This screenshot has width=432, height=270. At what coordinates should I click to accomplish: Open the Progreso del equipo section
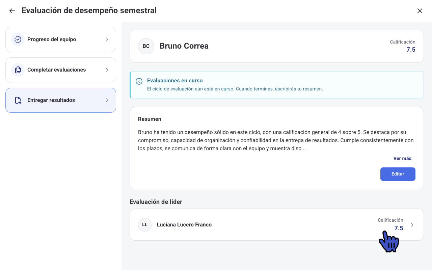coord(61,39)
